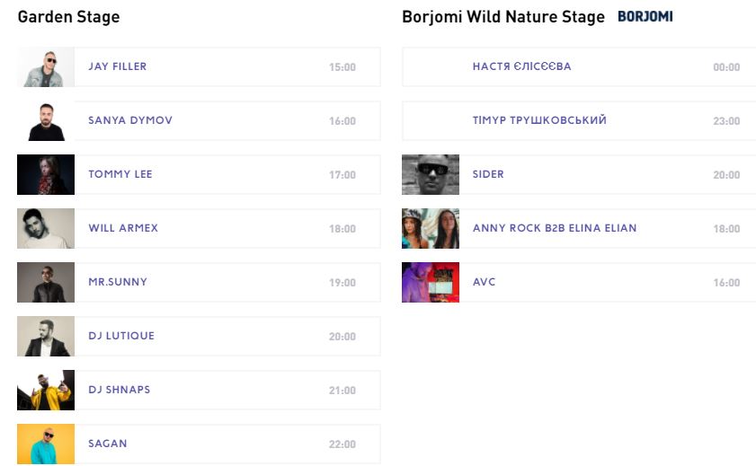The width and height of the screenshot is (756, 466).
Task: Open the Sanya Dymov artist link
Action: (x=130, y=120)
